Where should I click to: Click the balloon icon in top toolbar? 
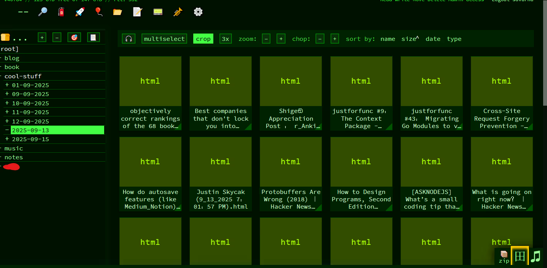pyautogui.click(x=99, y=12)
